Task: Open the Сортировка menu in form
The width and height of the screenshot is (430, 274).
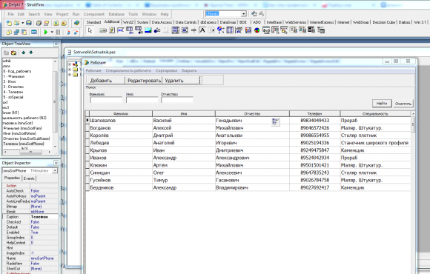Action: [166, 70]
